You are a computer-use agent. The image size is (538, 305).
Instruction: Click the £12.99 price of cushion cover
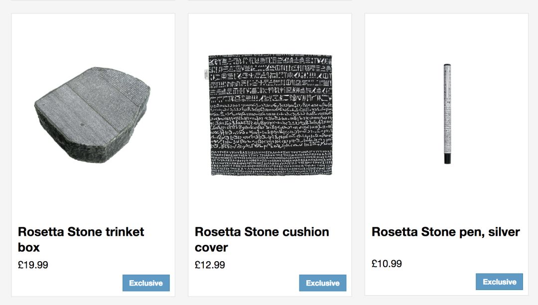[210, 265]
